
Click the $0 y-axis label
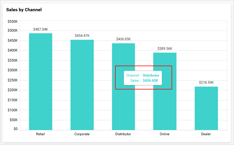pos(15,129)
